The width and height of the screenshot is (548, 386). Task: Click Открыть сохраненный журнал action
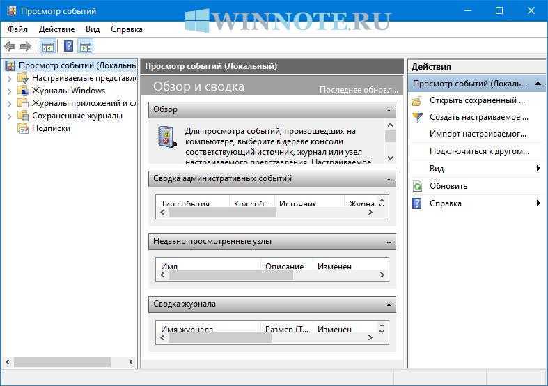(x=477, y=100)
